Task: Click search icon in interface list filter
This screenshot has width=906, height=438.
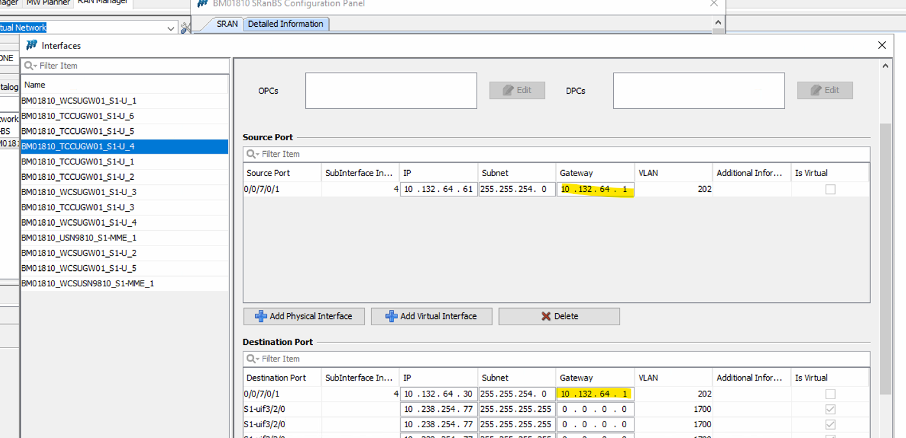Action: (x=30, y=66)
